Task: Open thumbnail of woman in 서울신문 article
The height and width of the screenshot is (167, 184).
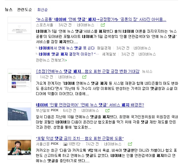Action: [x=19, y=148]
